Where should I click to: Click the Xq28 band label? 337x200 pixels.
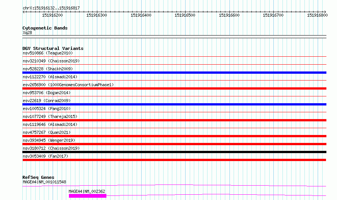point(27,33)
